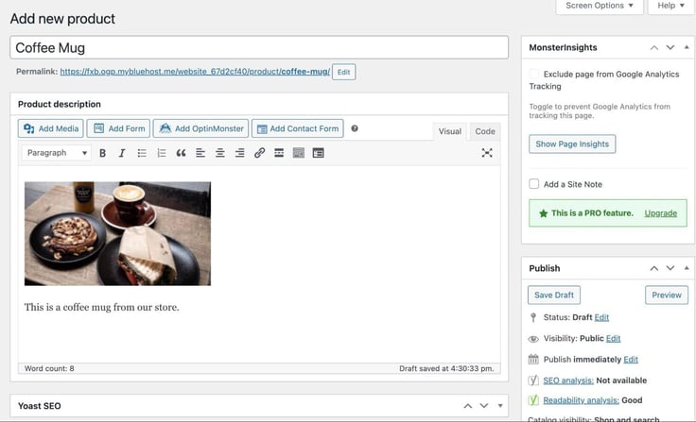Click the Status pin icon
Viewport: 696px width, 422px height.
point(533,317)
